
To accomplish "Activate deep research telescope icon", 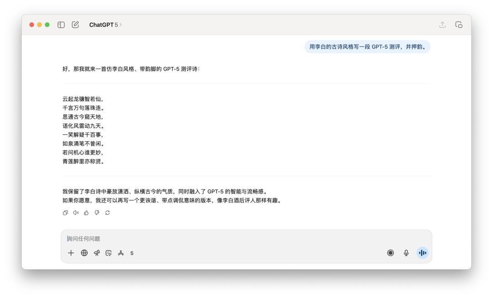I will (x=97, y=253).
